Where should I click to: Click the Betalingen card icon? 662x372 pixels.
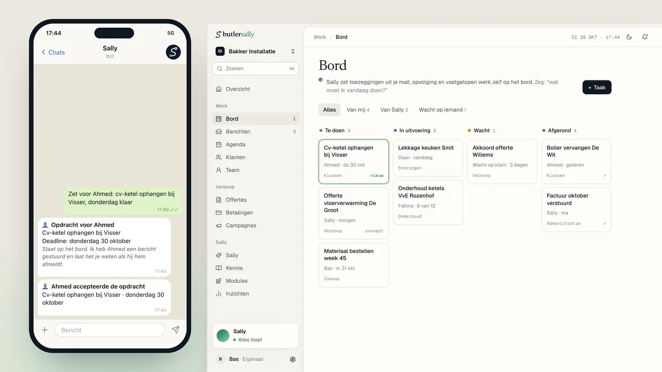tap(219, 213)
